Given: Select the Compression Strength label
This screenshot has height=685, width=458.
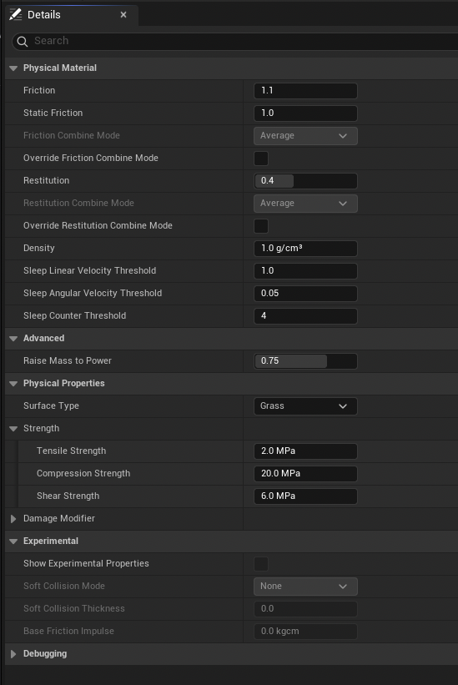Looking at the screenshot, I should pyautogui.click(x=83, y=473).
